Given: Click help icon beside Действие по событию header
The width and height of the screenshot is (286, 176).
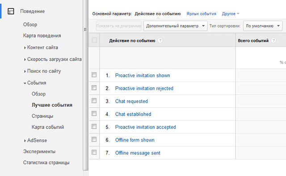Looking at the screenshot, I should [x=160, y=41].
